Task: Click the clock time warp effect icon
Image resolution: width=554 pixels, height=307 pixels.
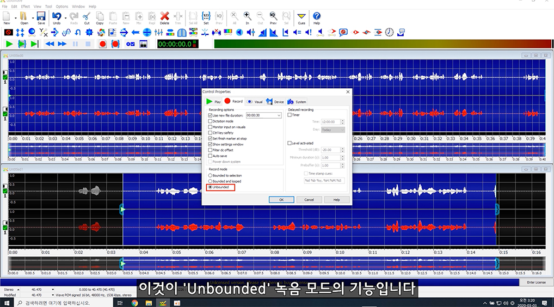Action: click(389, 33)
